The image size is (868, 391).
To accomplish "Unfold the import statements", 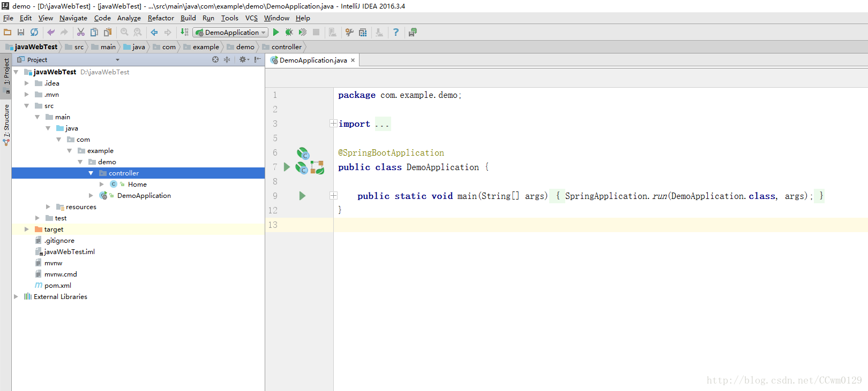I will 333,124.
